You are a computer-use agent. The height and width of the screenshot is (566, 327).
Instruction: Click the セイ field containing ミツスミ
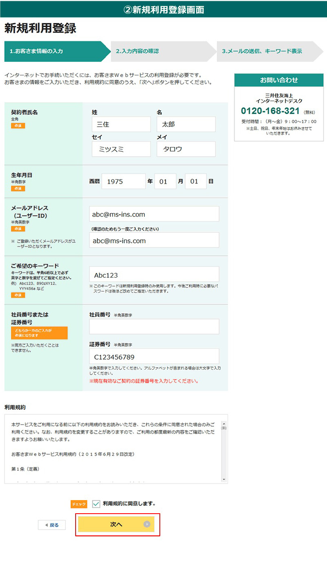121,149
